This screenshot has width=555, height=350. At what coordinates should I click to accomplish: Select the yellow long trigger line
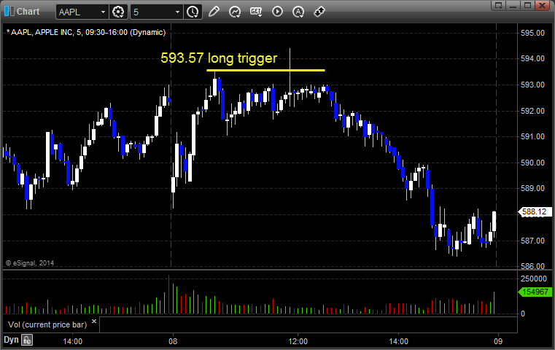(x=265, y=71)
